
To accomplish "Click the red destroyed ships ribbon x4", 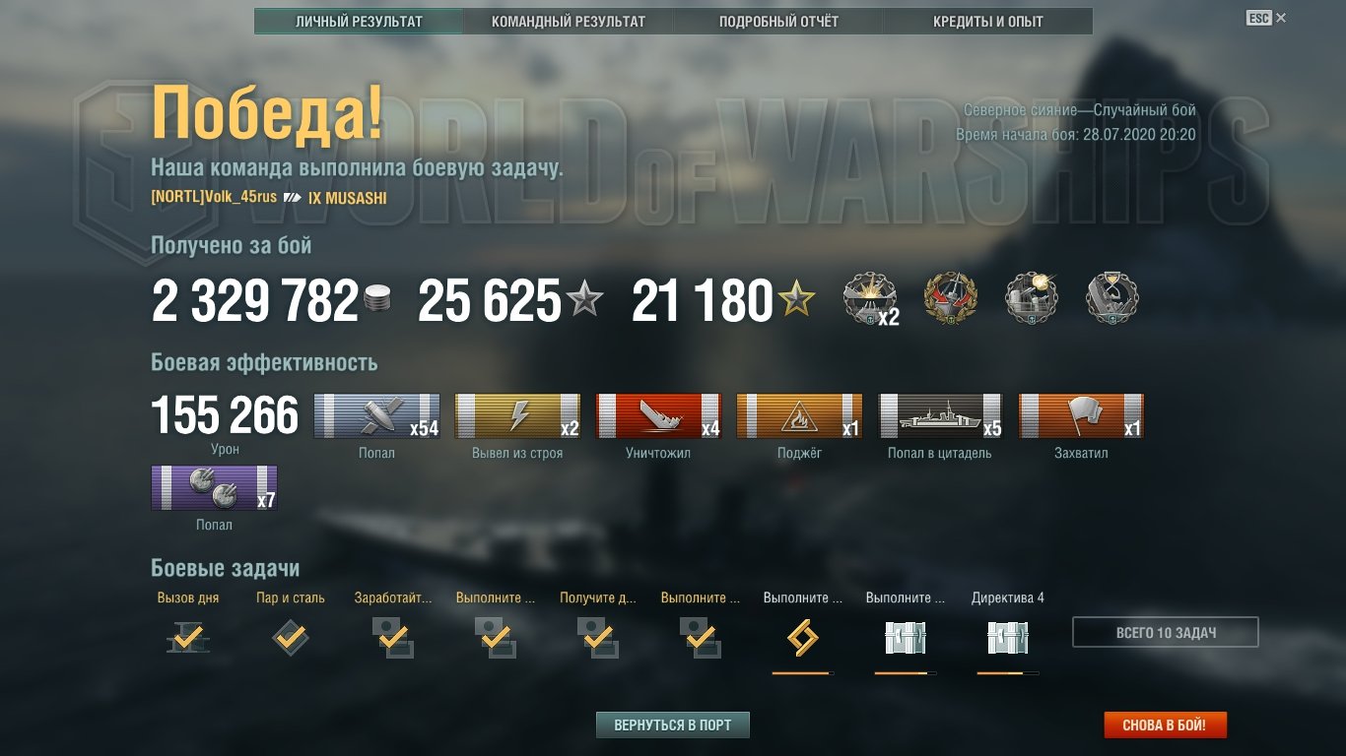I will click(658, 415).
